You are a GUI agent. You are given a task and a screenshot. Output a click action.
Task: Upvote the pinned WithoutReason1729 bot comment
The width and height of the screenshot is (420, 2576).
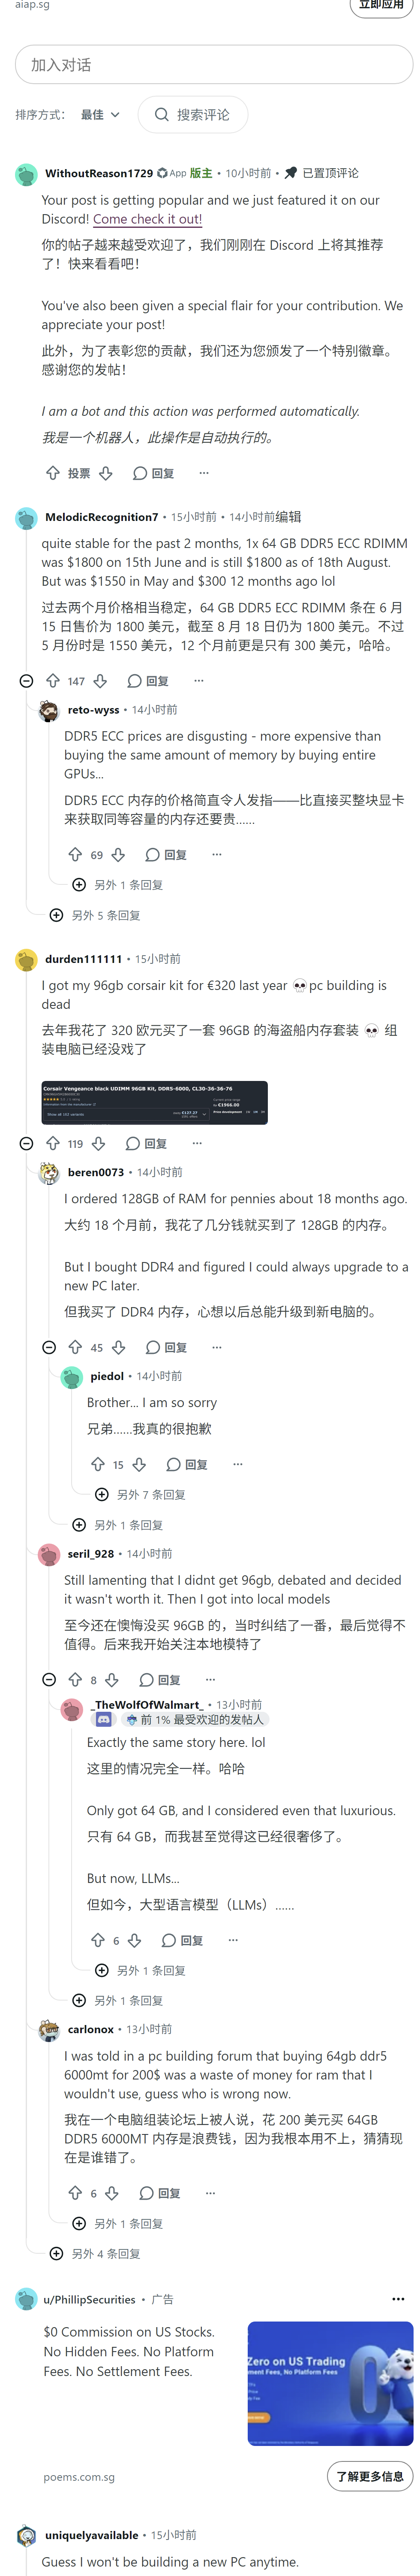pyautogui.click(x=53, y=473)
